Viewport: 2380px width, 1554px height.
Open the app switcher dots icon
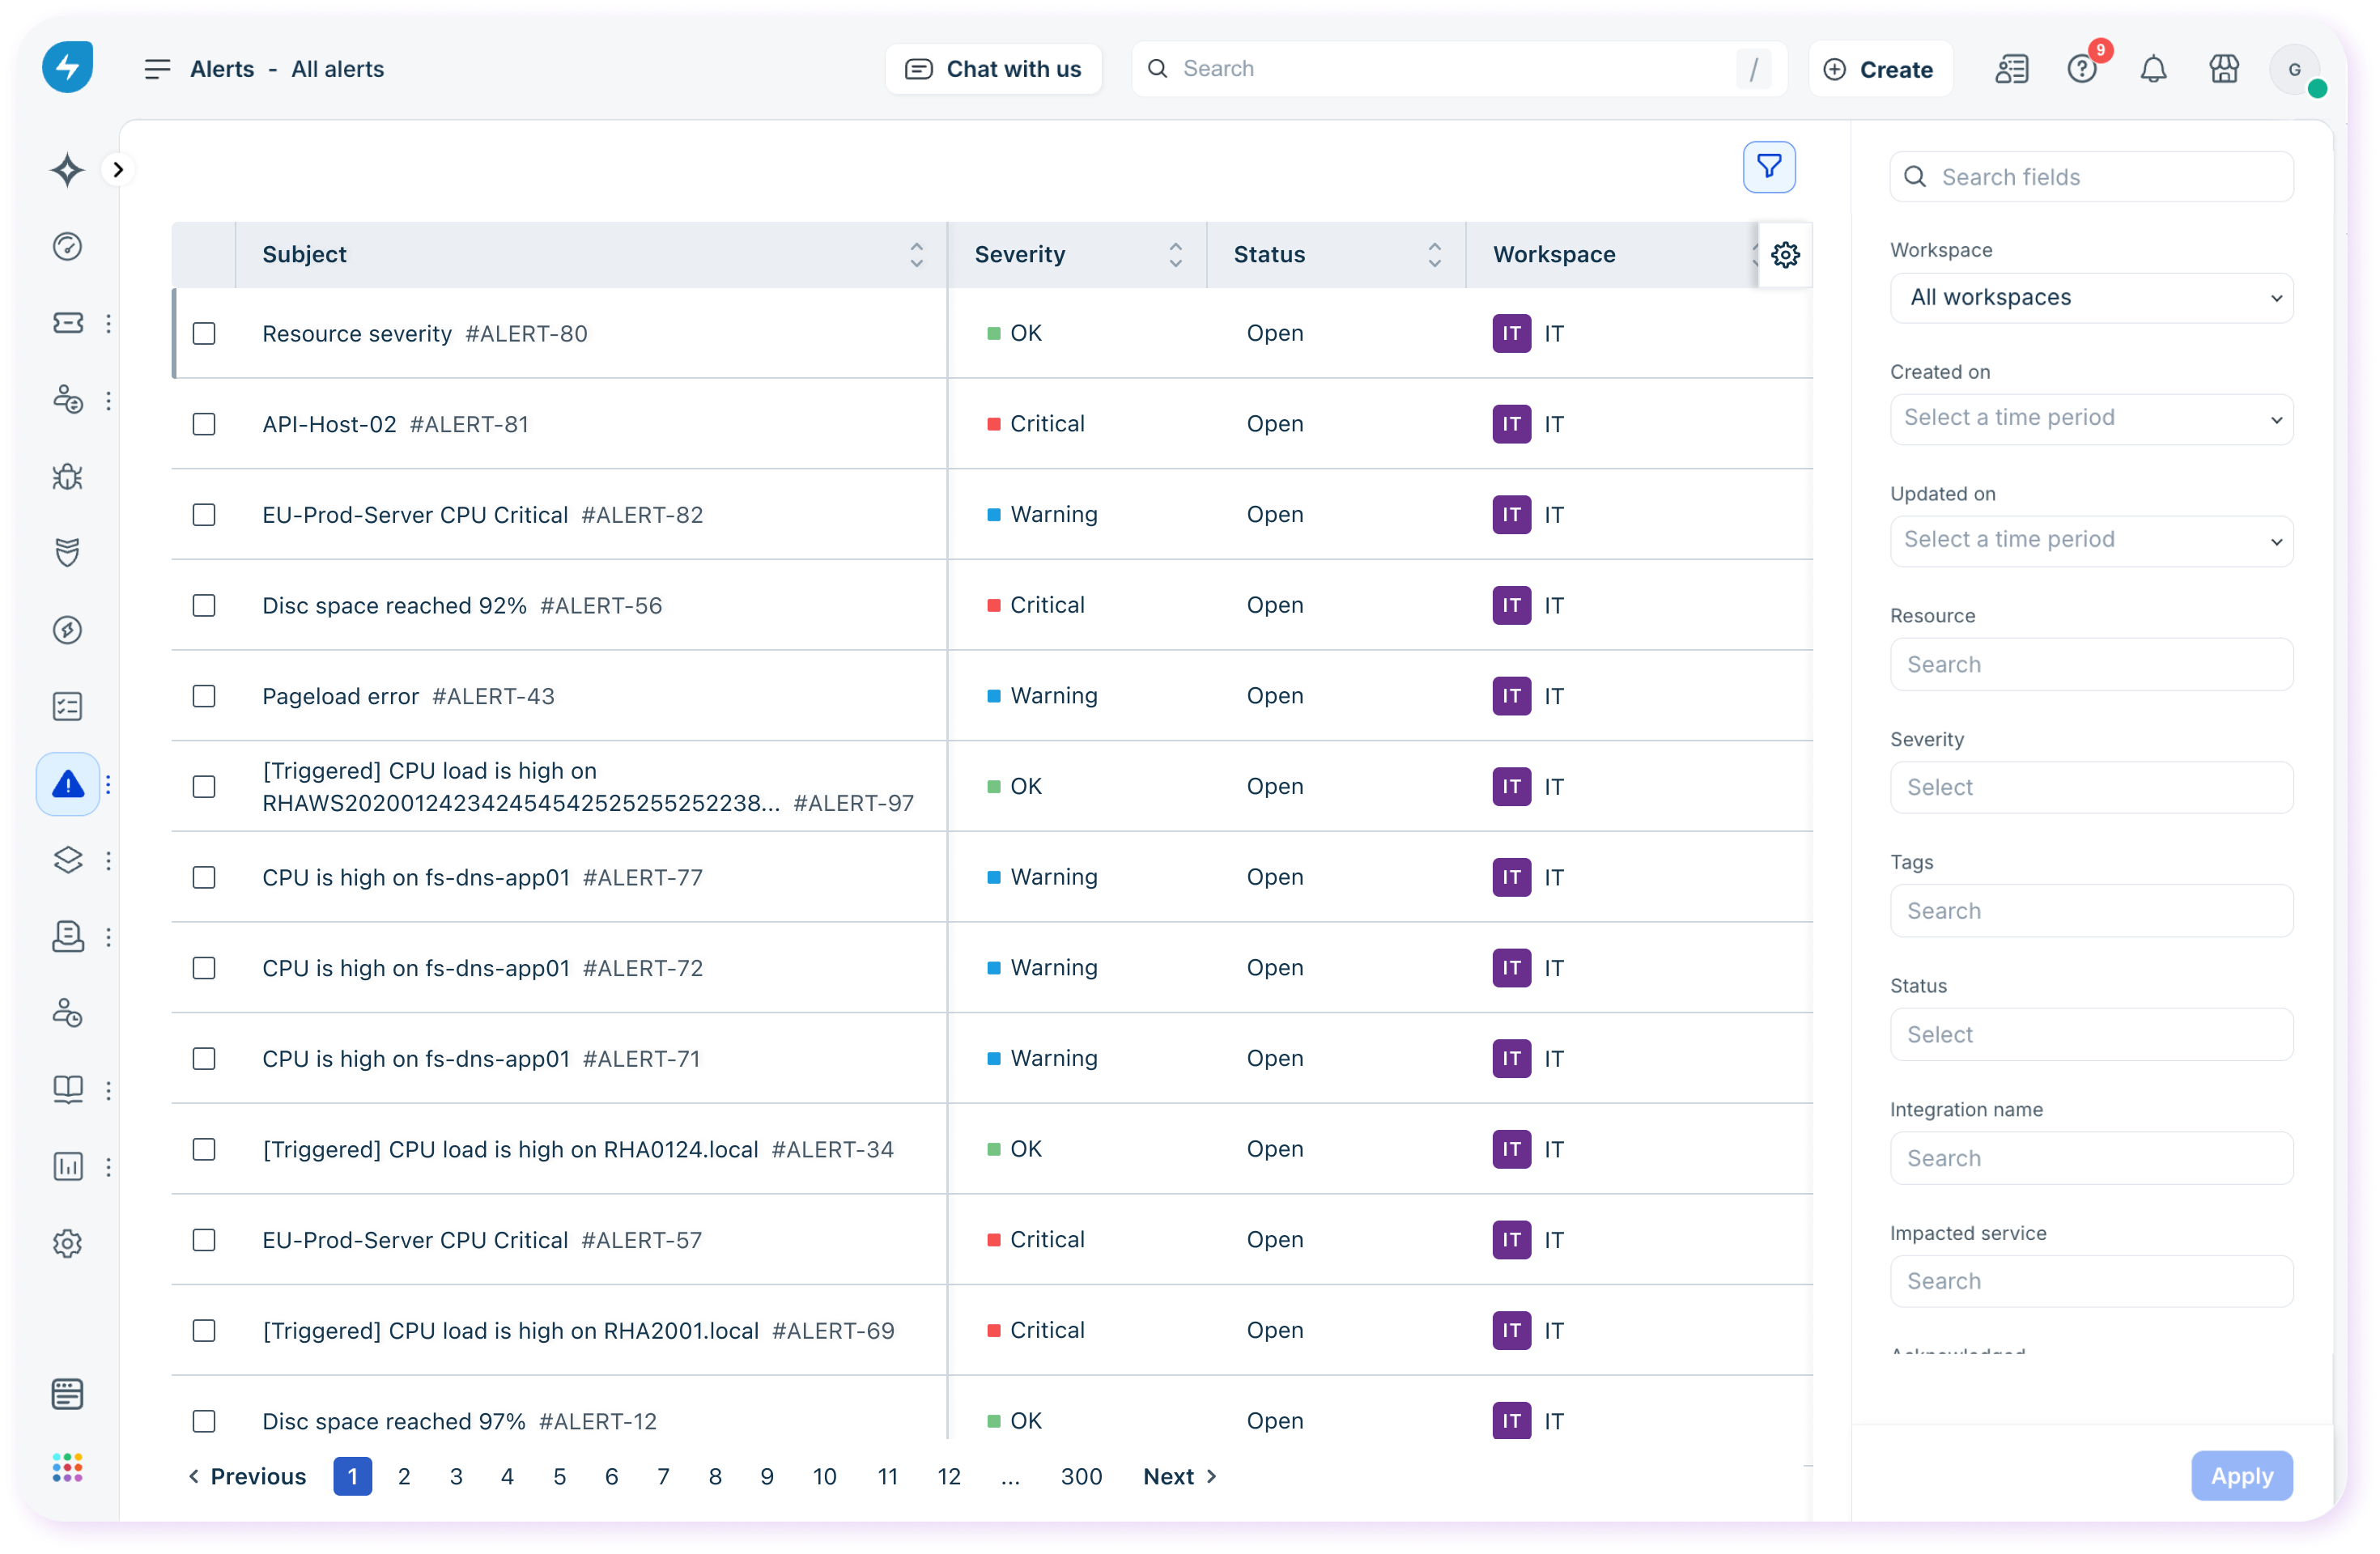[67, 1467]
